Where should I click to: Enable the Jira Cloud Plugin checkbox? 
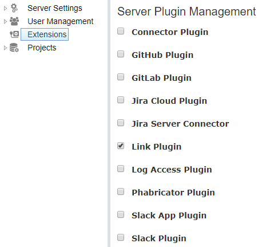[x=121, y=100]
